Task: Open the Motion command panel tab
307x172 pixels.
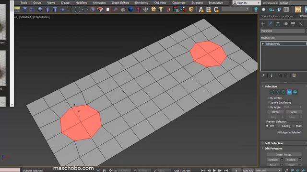Action: pos(286,24)
